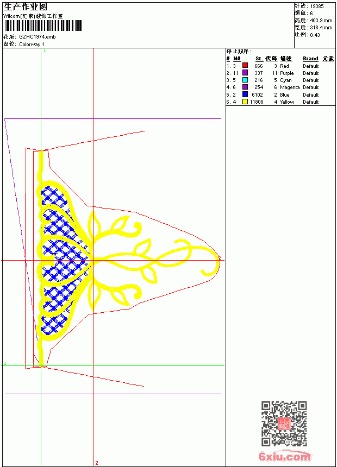Pick the yellow swatch beside 11808
Viewport: 337px width, 467px height.
[x=245, y=102]
